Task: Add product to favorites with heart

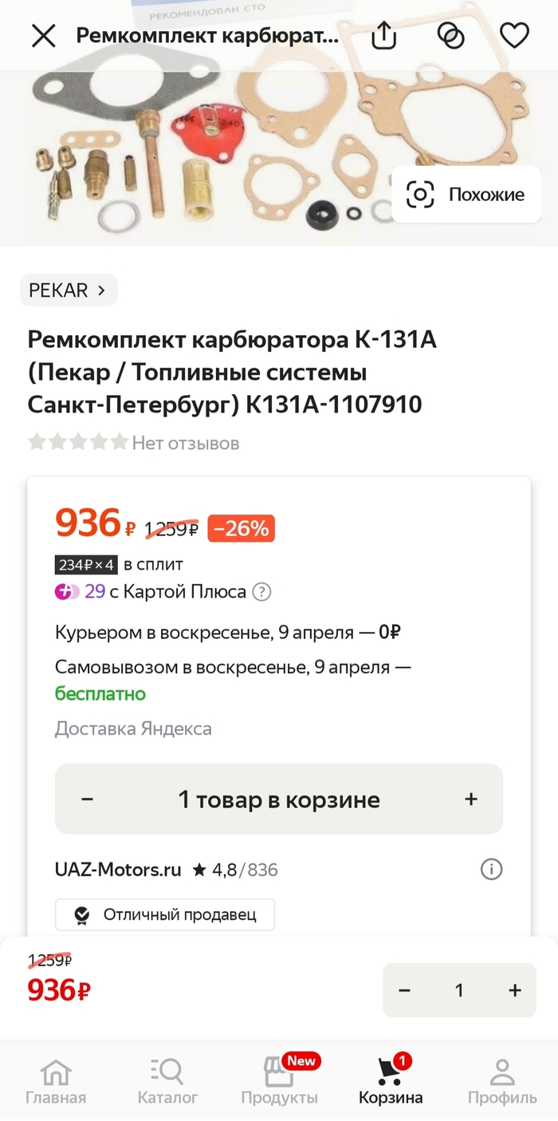Action: [x=514, y=36]
